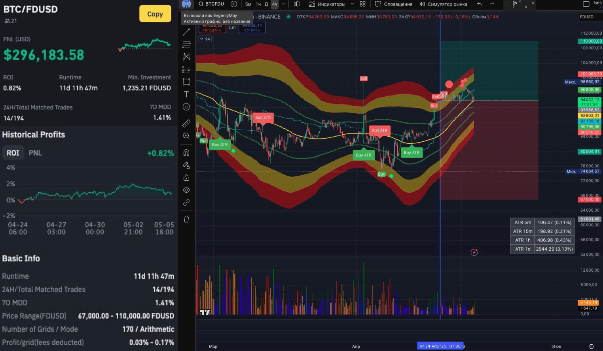Open the Индикаторы indicators dialog
Viewport: 603px width, 351px height.
[327, 4]
